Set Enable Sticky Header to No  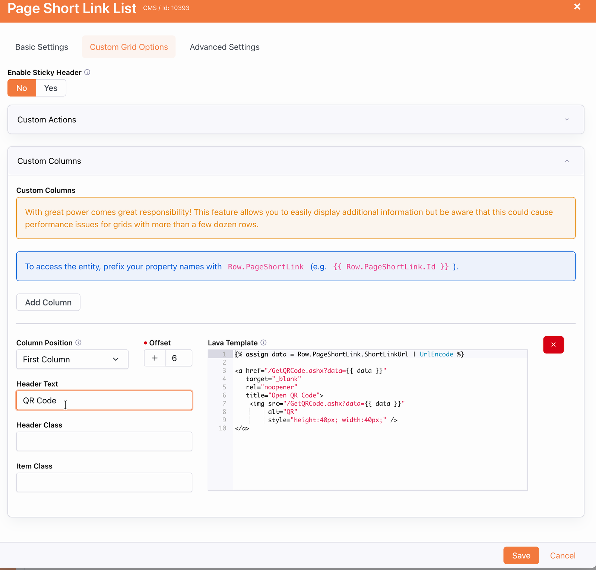coord(22,88)
